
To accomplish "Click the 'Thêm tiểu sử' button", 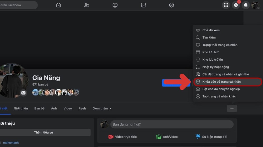I will (43, 132).
